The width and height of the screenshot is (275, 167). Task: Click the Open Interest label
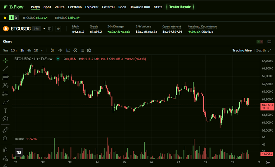click(x=172, y=27)
